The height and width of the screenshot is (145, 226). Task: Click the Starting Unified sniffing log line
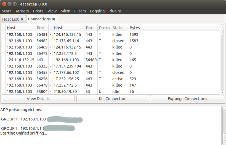click(x=24, y=133)
